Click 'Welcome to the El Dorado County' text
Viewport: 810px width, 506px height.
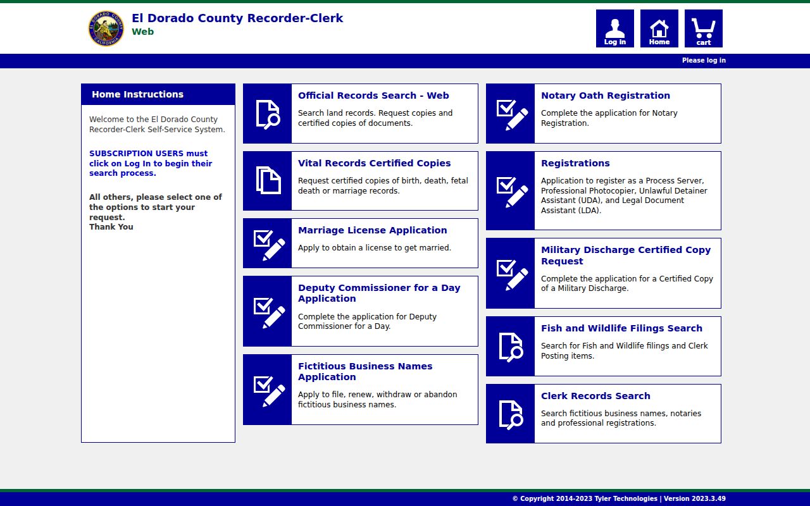157,125
